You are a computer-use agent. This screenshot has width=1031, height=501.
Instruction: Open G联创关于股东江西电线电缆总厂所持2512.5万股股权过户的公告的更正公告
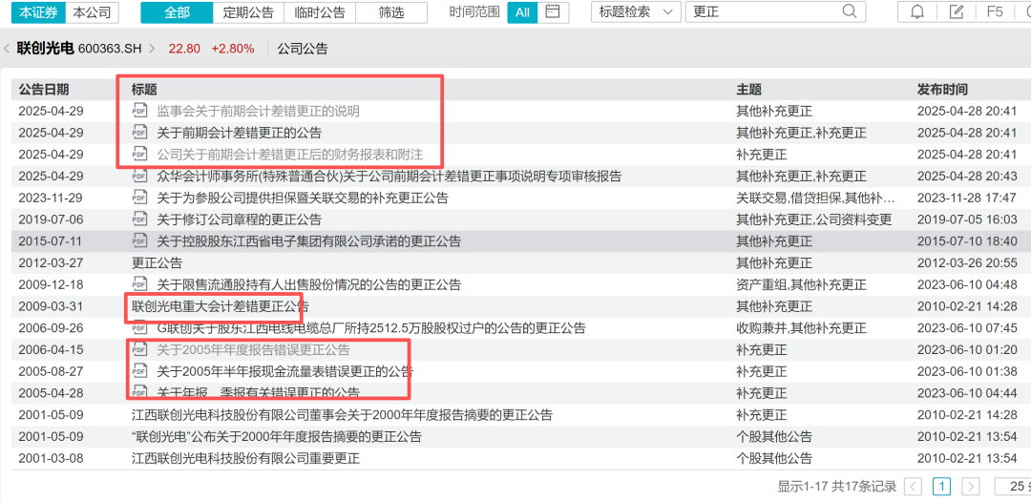click(x=371, y=328)
